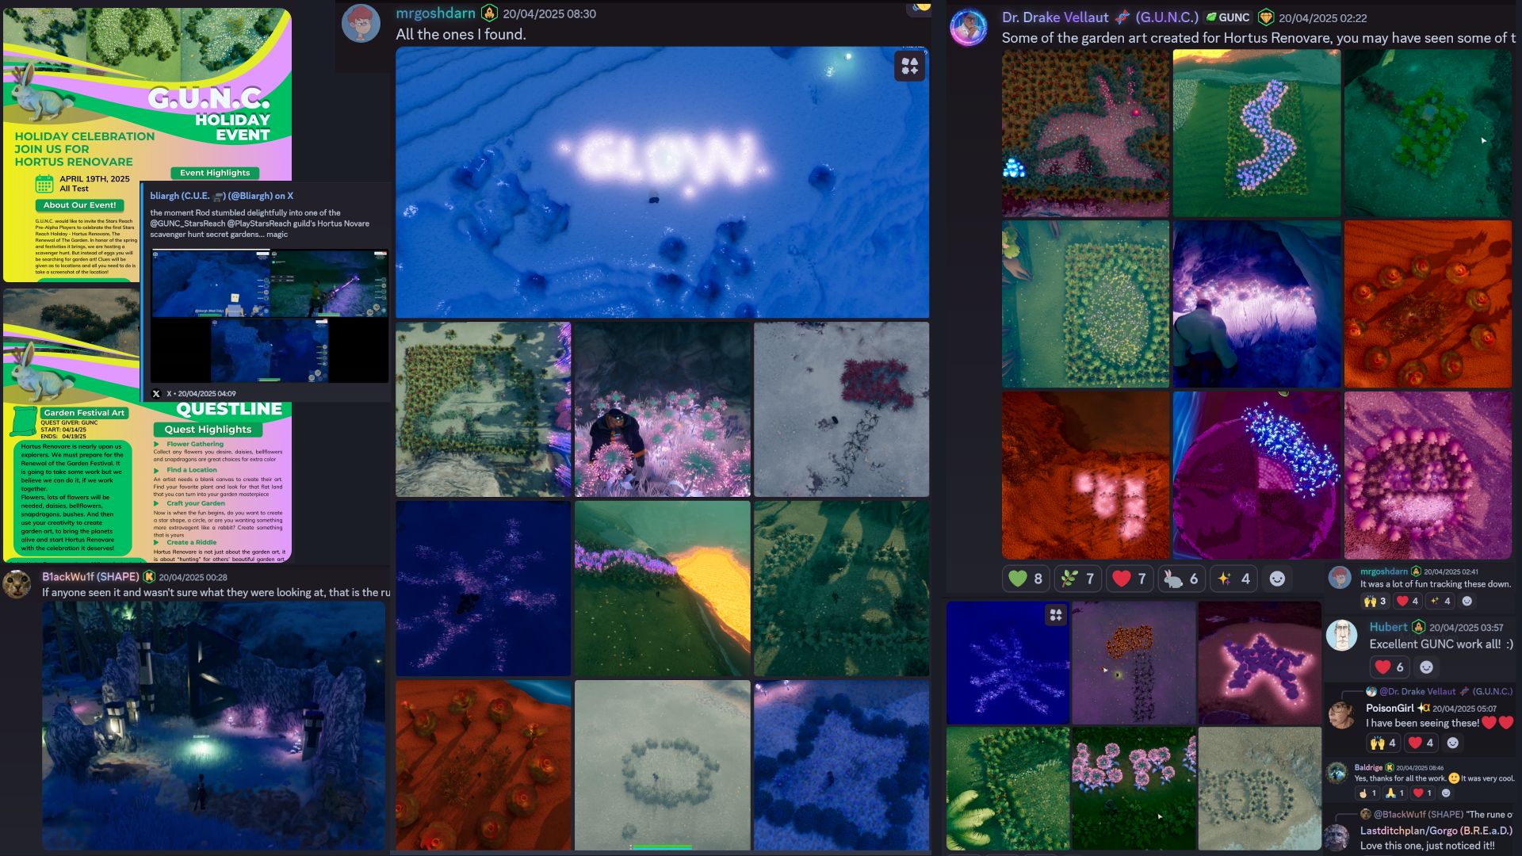Image resolution: width=1522 pixels, height=856 pixels.
Task: Open the bliargh (C.U.E.) on X link
Action: (x=221, y=196)
